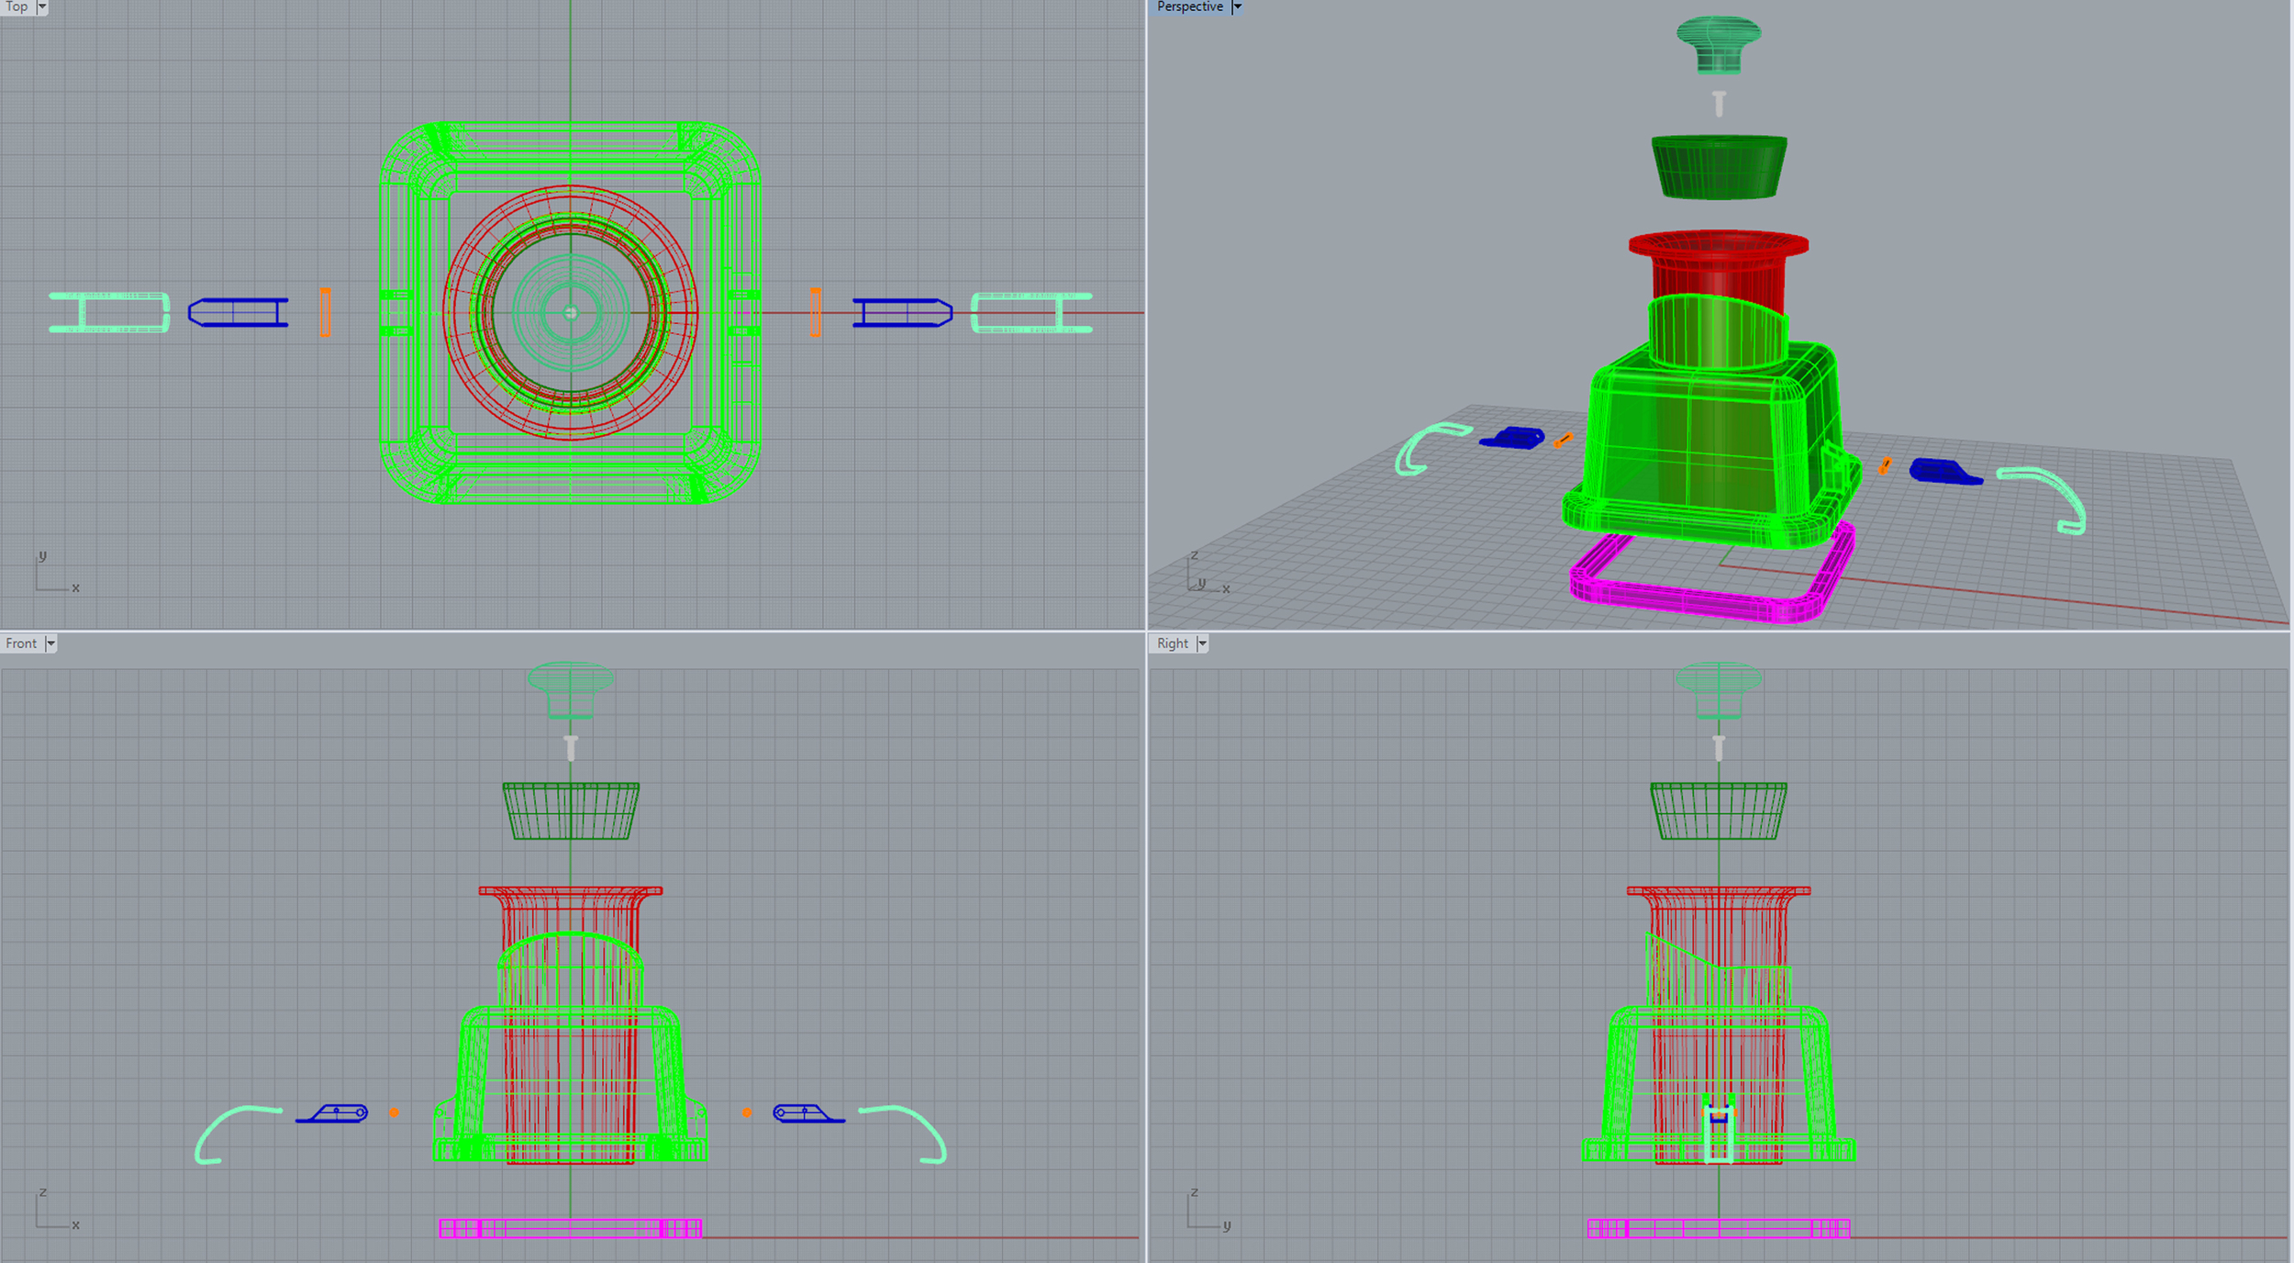Select the left orange pin in Front view

[394, 1112]
